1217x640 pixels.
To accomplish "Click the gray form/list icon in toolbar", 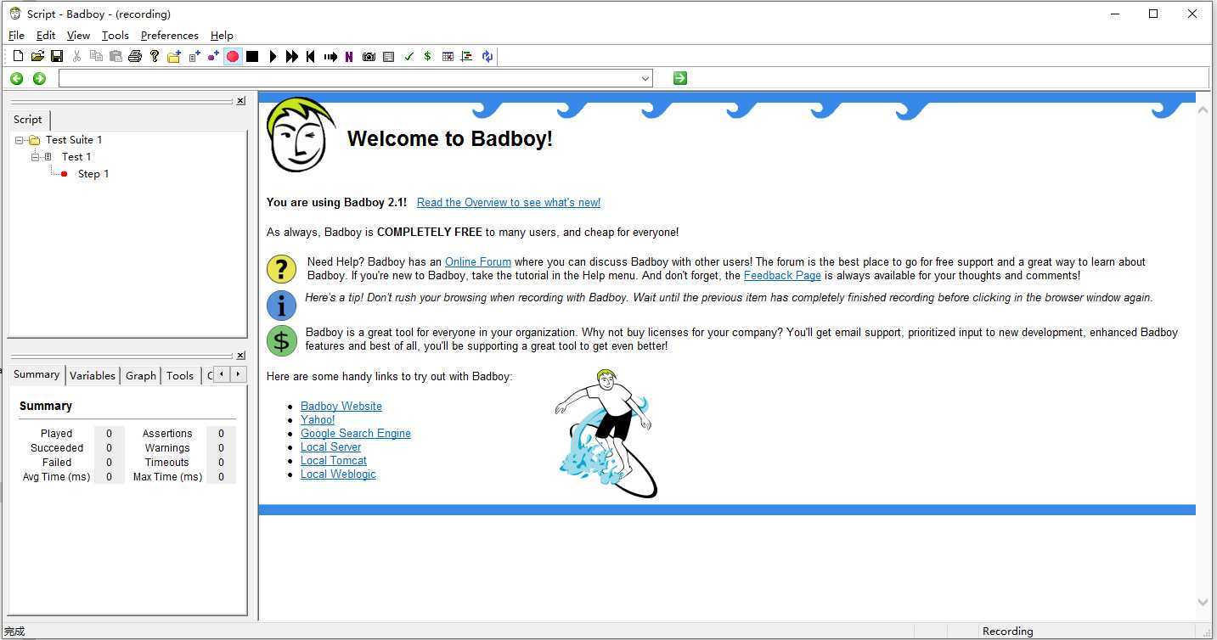I will [x=388, y=56].
